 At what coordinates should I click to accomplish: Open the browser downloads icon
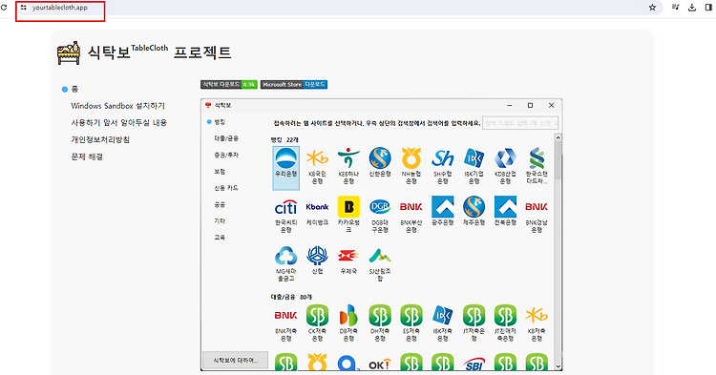point(692,8)
